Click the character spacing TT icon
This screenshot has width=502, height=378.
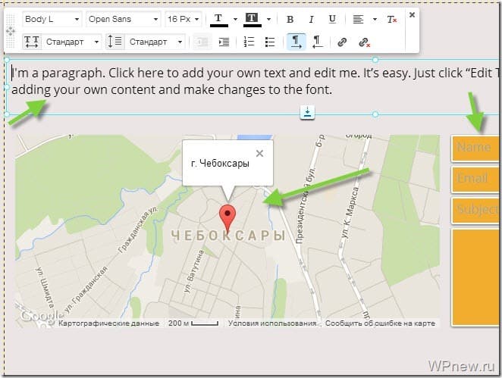(32, 42)
